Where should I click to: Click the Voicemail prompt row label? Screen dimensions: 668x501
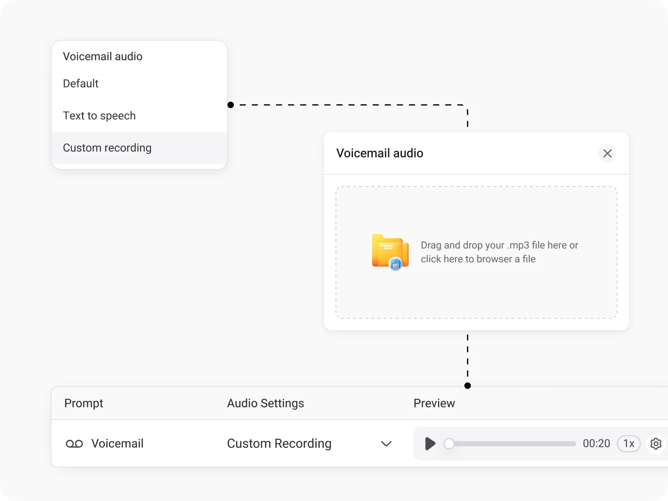click(117, 444)
